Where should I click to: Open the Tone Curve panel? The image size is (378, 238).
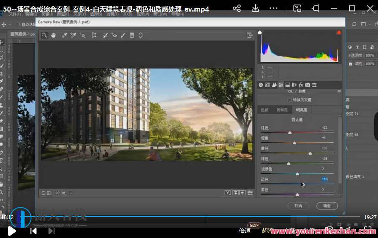[x=267, y=85]
